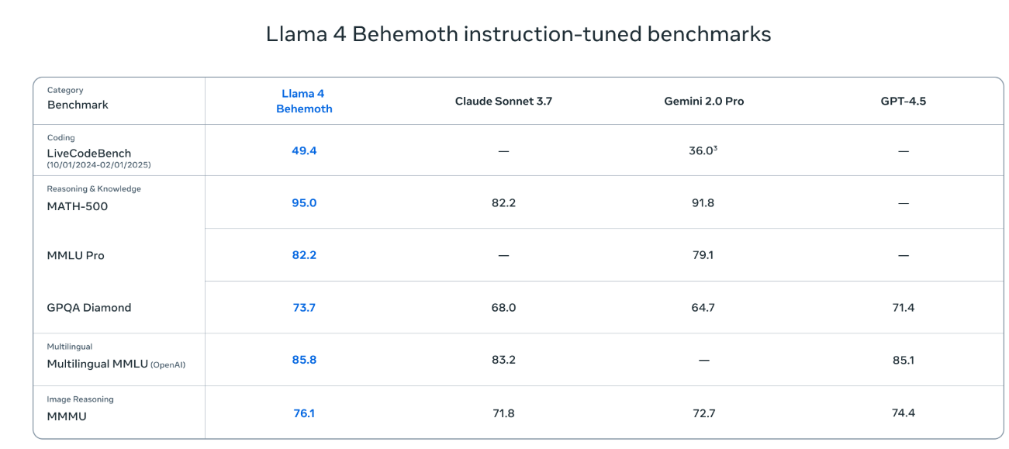Click the Gemini 2.0 Pro column header
Viewport: 1009px width, 449px height.
point(703,101)
